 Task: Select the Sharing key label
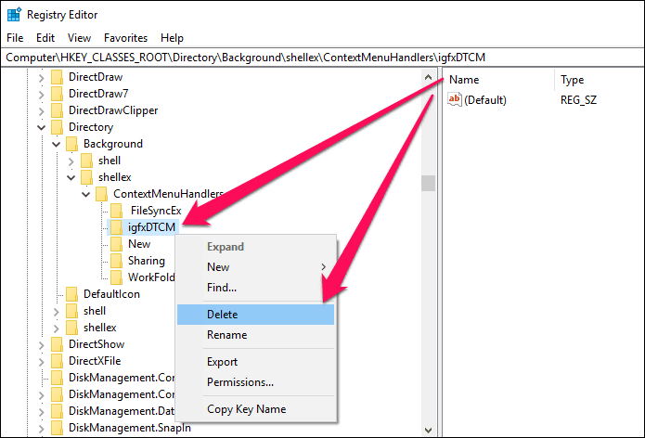click(x=147, y=261)
